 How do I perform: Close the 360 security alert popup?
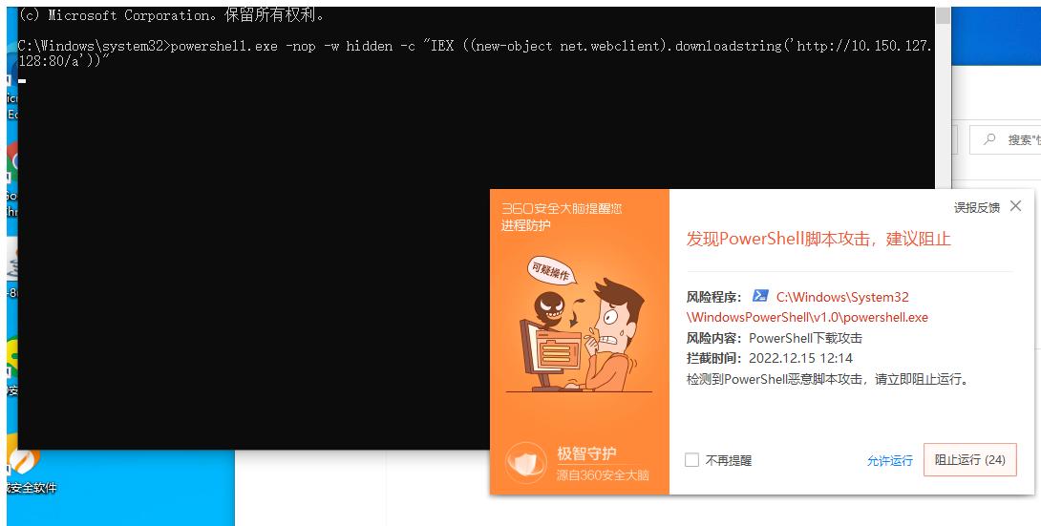(1016, 206)
